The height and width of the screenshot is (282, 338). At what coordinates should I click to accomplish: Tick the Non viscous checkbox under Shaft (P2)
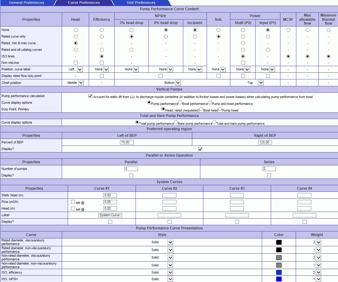coord(243,63)
